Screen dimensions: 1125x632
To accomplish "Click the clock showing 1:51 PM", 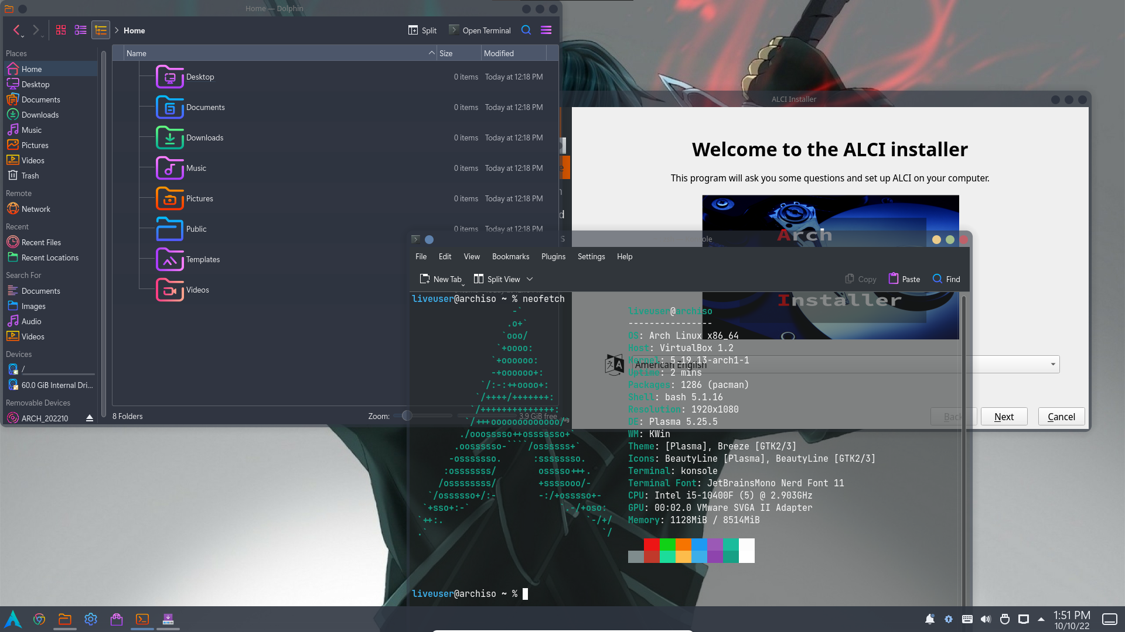I will click(x=1072, y=620).
